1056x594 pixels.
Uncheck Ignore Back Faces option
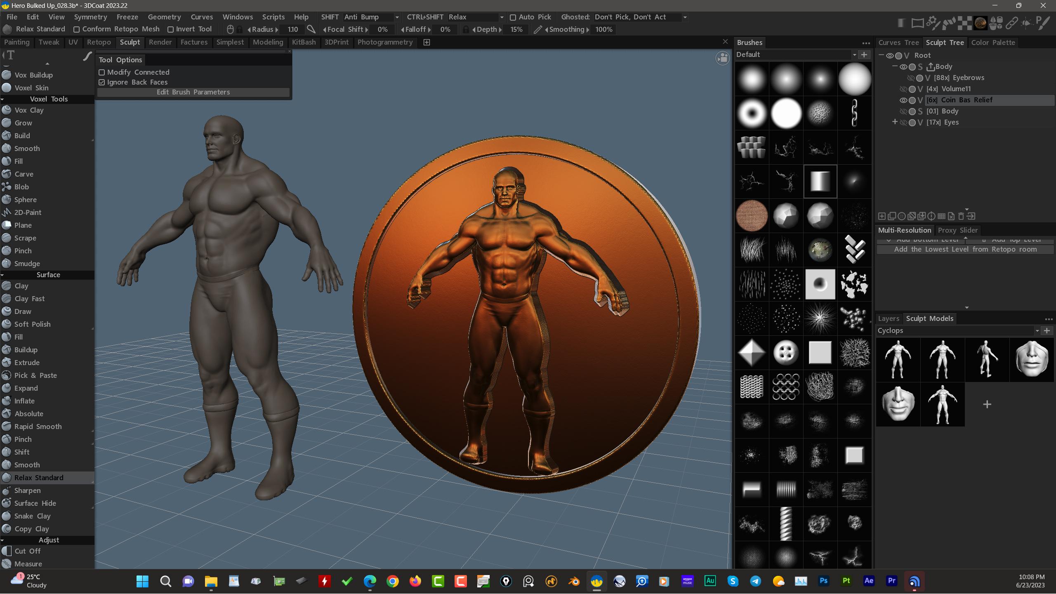102,82
